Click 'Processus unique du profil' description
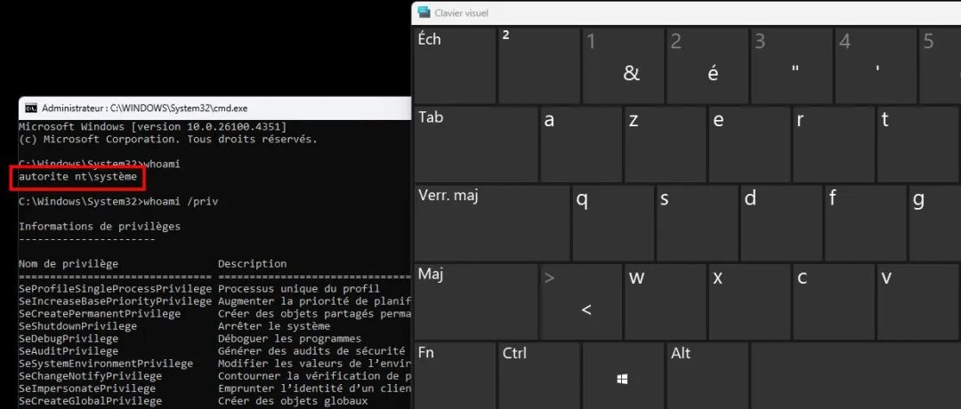The width and height of the screenshot is (961, 409). 299,289
